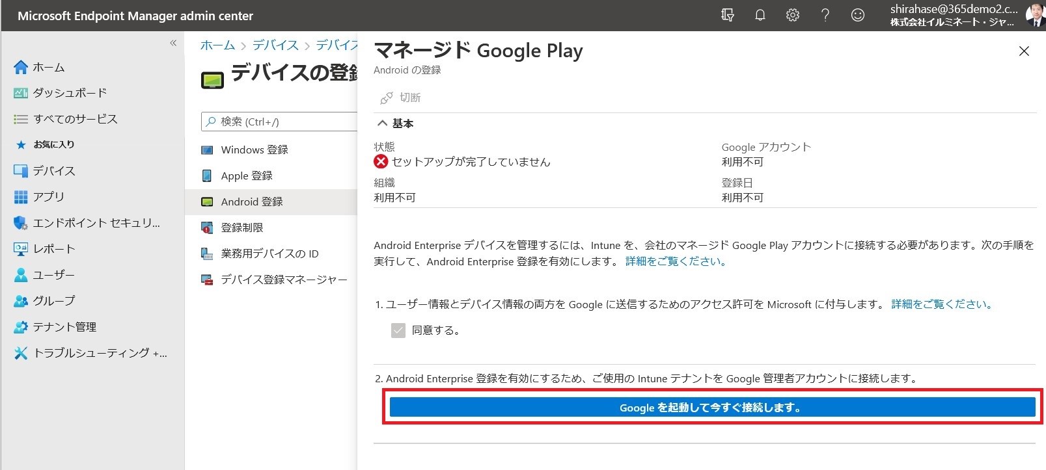
Task: Click the ホーム house icon in sidebar
Action: (x=21, y=67)
